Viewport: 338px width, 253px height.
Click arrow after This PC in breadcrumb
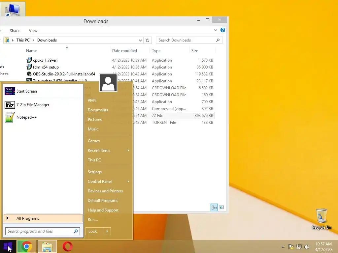point(33,40)
